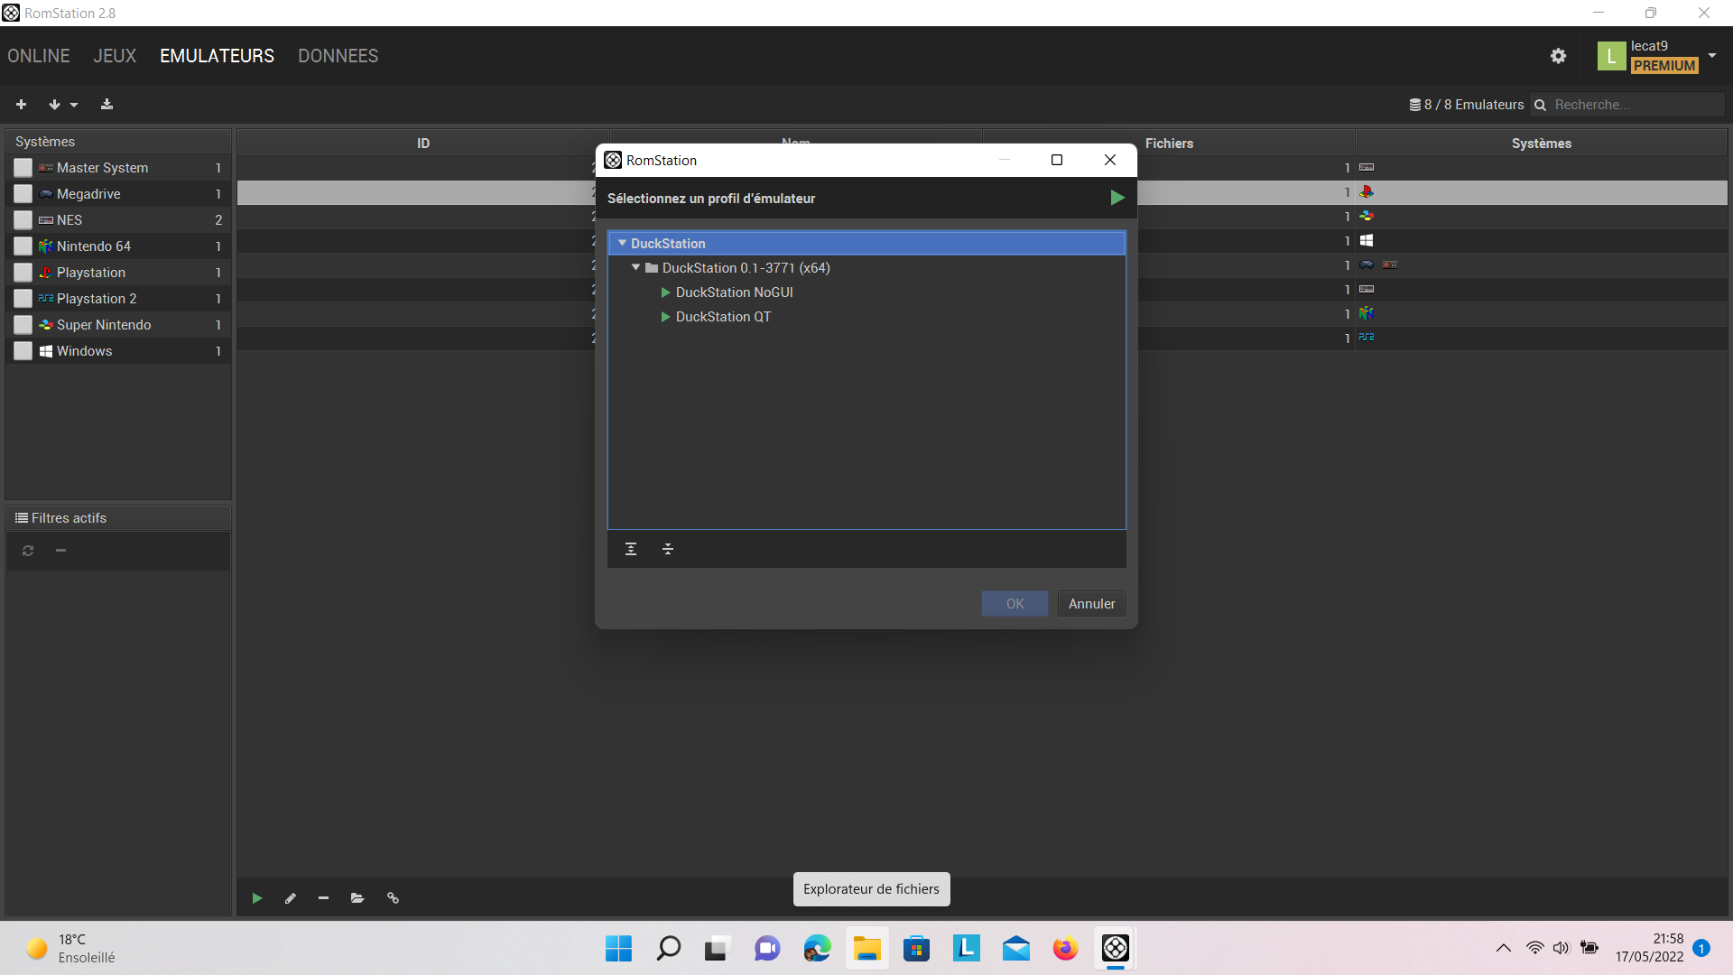Toggle the NES checkbox
1733x975 pixels.
[23, 220]
